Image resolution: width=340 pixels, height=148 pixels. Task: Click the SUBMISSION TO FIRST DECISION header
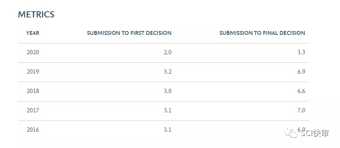(x=129, y=33)
